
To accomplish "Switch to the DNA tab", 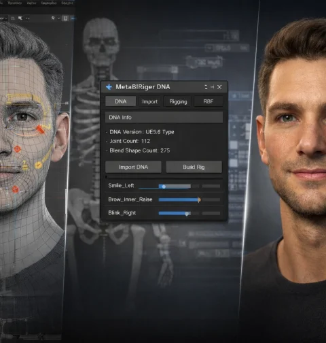I will pyautogui.click(x=120, y=101).
